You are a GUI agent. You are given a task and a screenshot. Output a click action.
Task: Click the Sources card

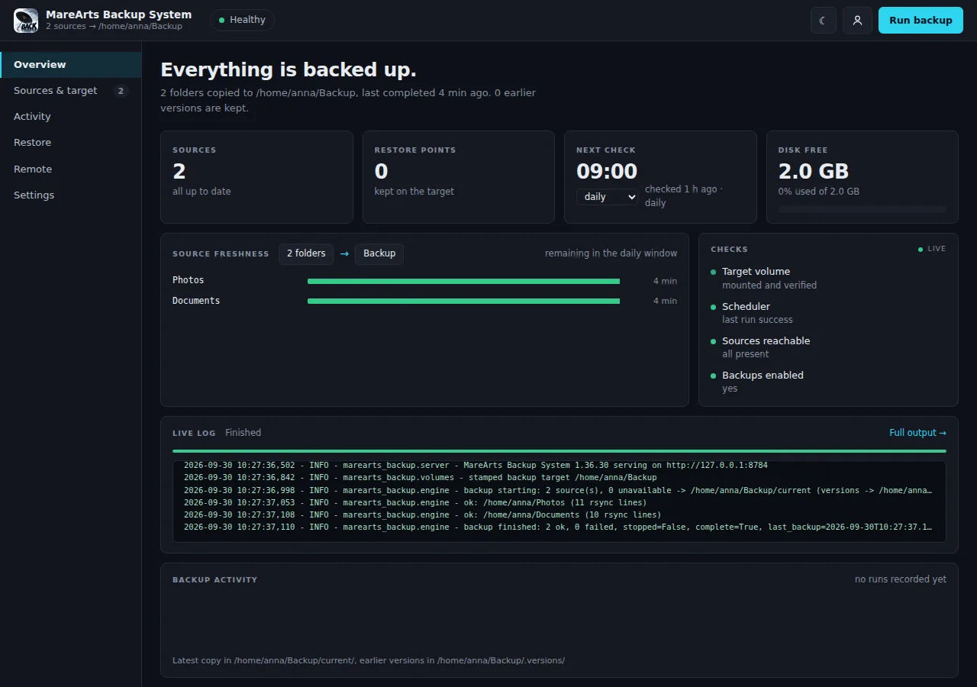click(x=256, y=177)
